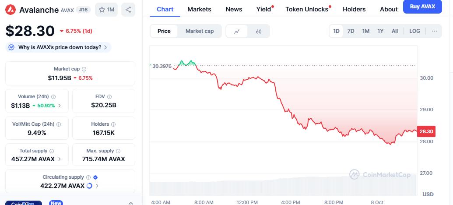This screenshot has width=453, height=205.
Task: Click the Market cap info icon
Action: pos(84,69)
